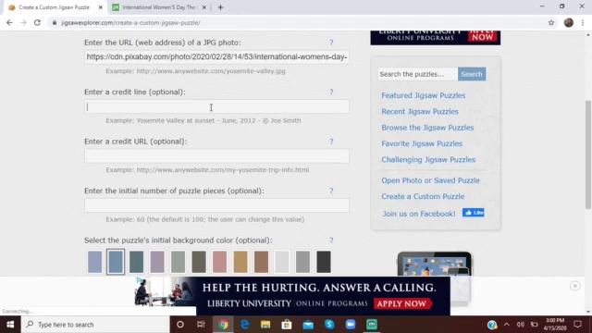Open the Windows Start menu
This screenshot has height=333, width=592.
10,325
